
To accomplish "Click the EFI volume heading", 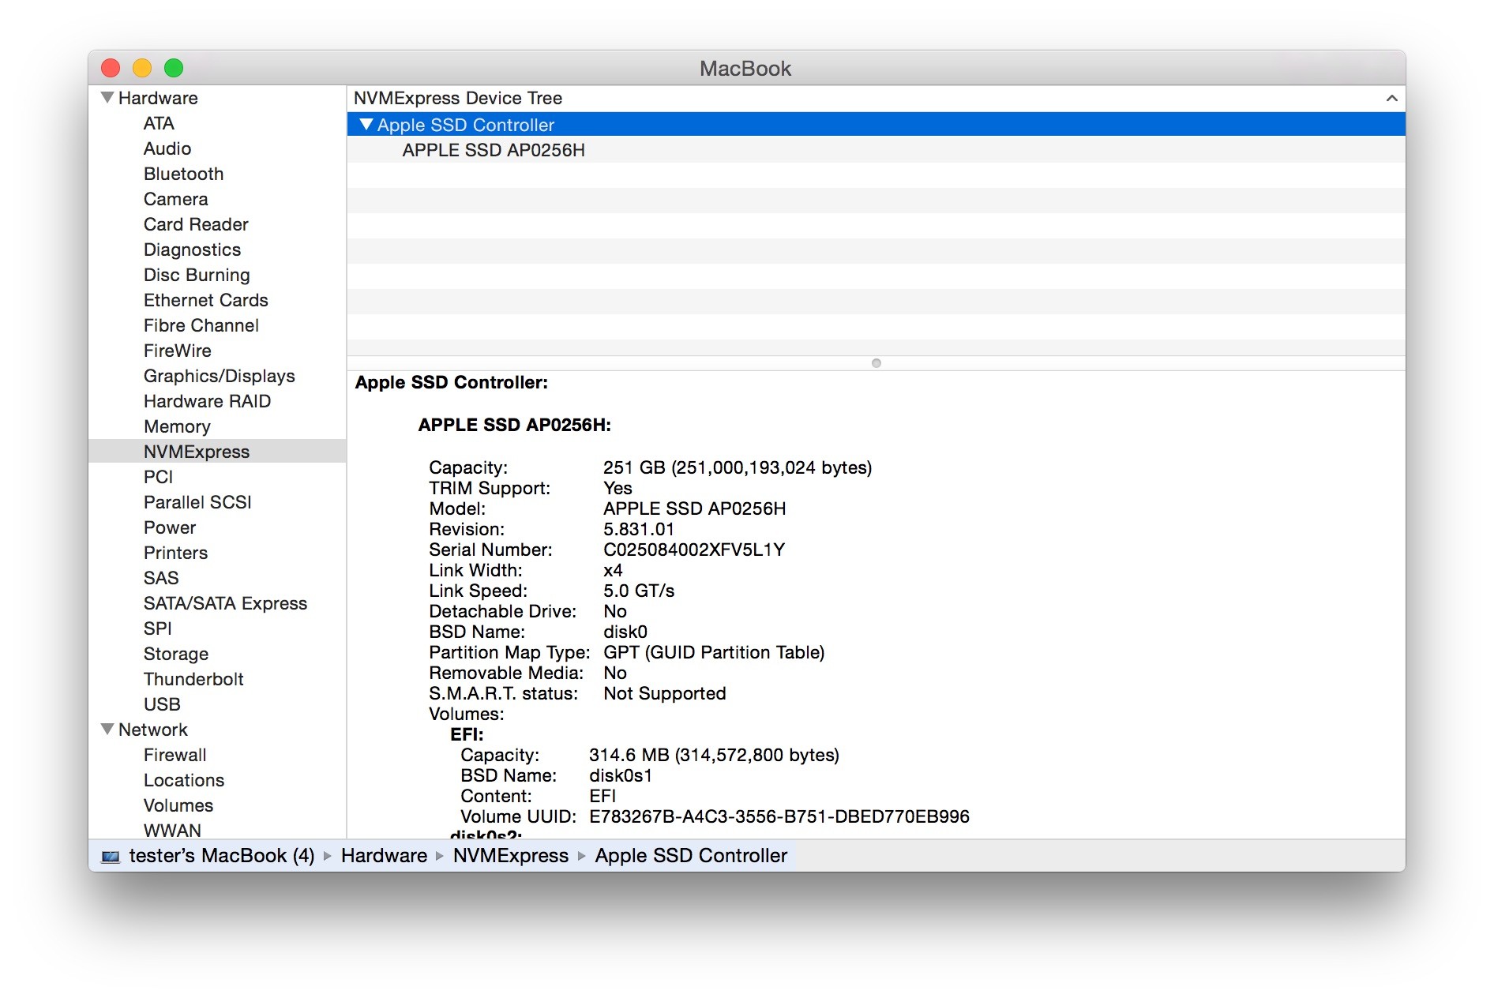I will click(467, 734).
